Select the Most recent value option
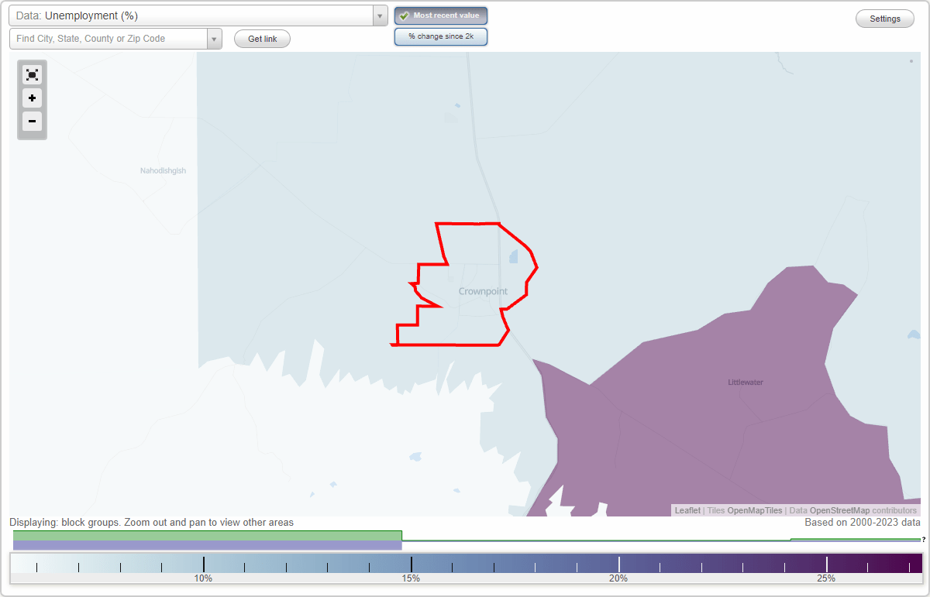 point(441,15)
